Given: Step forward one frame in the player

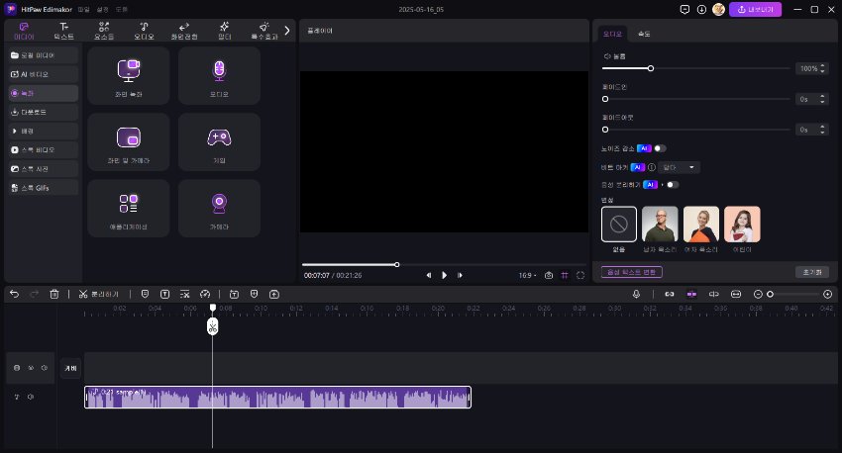Looking at the screenshot, I should pyautogui.click(x=461, y=275).
